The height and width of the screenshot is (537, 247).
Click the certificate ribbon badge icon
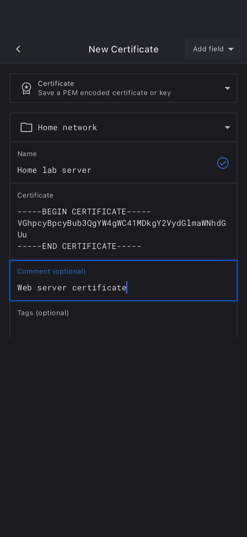pyautogui.click(x=26, y=88)
